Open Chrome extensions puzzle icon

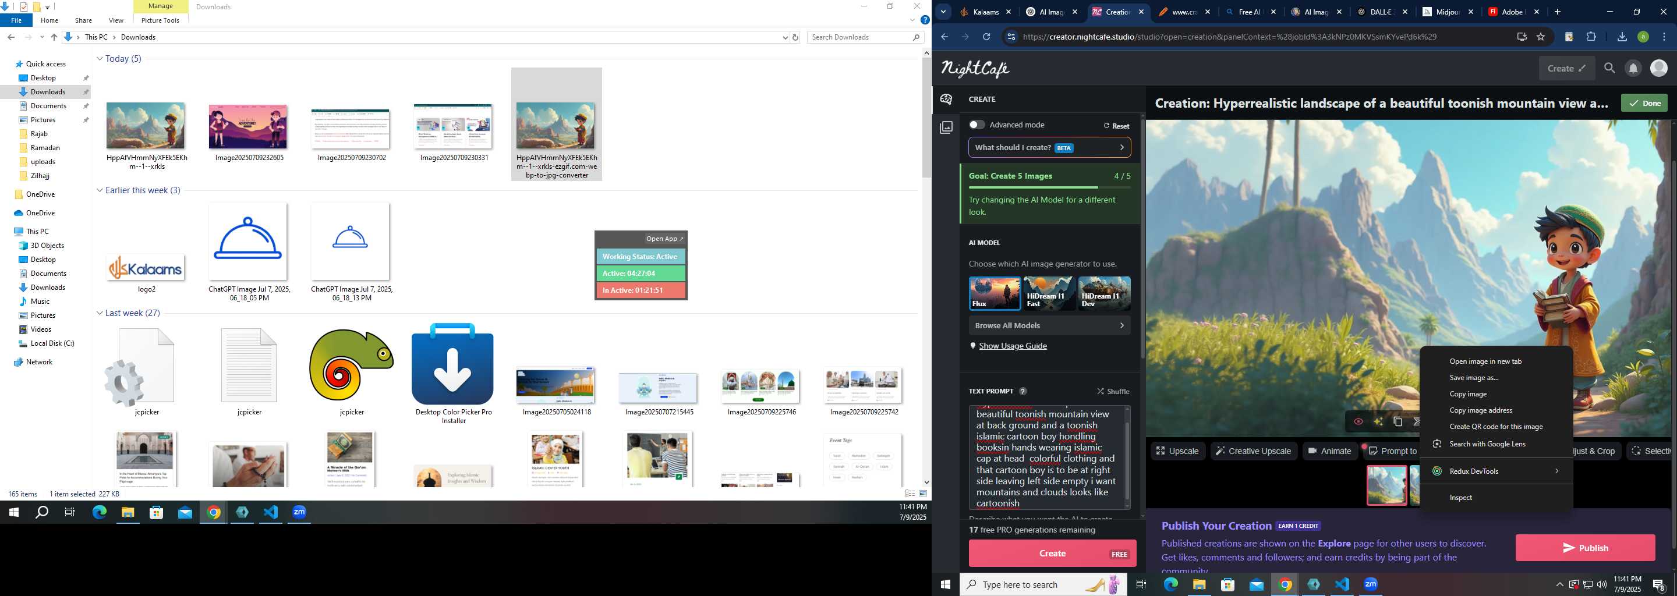tap(1591, 37)
